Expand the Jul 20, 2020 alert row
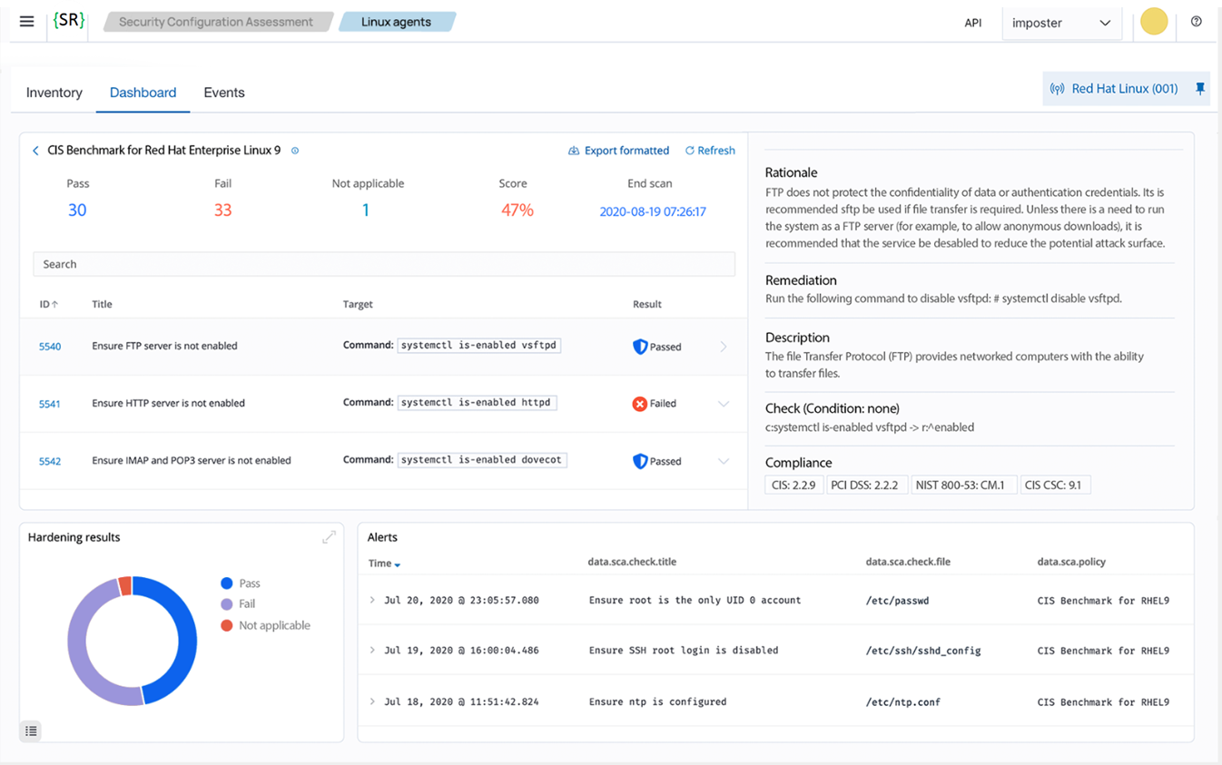Screen dimensions: 1222x765 pos(371,600)
